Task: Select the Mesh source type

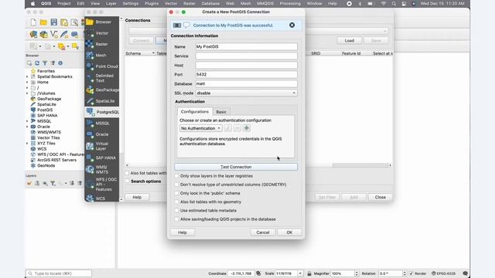Action: [102, 55]
